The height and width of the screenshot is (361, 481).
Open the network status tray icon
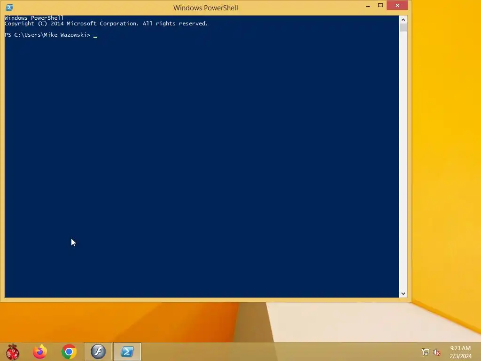425,352
